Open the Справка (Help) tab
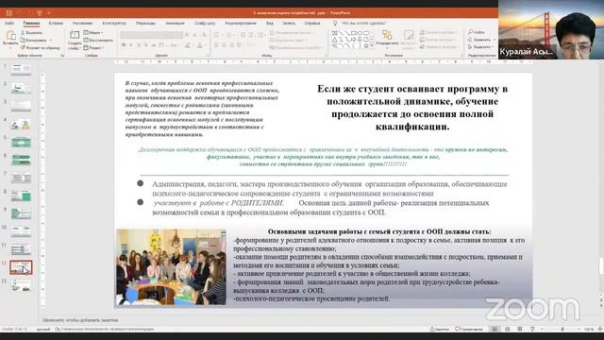This screenshot has width=604, height=340. pos(312,23)
